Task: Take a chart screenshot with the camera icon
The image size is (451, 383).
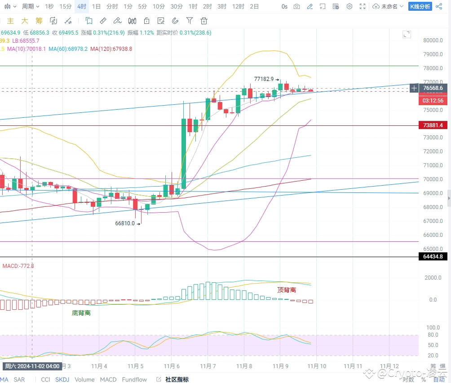Action: tap(297, 6)
